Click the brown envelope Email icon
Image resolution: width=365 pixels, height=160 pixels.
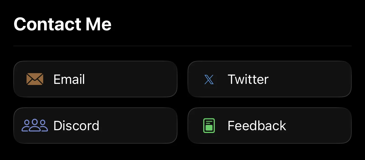coord(35,79)
